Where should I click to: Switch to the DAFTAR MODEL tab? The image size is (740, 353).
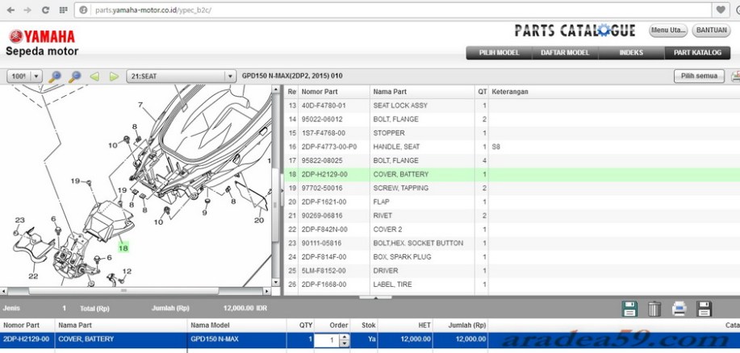pos(565,53)
